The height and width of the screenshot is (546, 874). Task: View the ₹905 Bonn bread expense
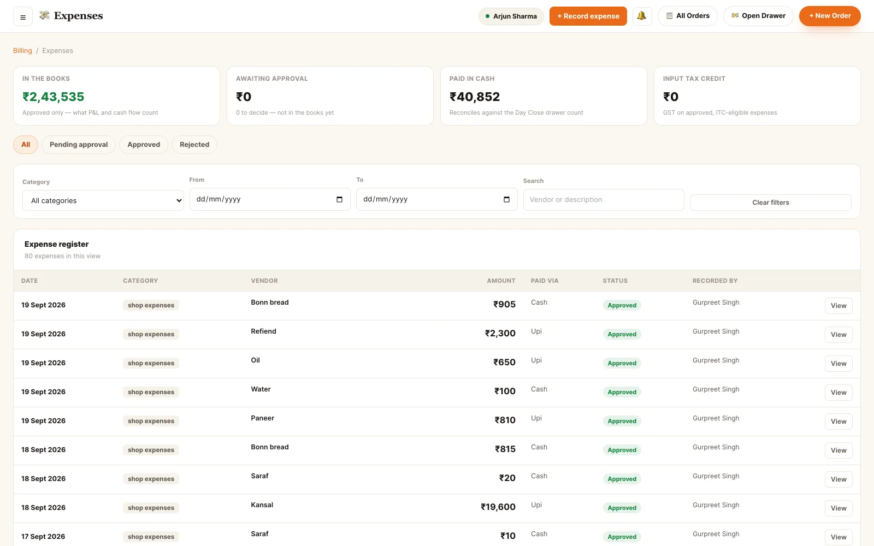point(838,306)
